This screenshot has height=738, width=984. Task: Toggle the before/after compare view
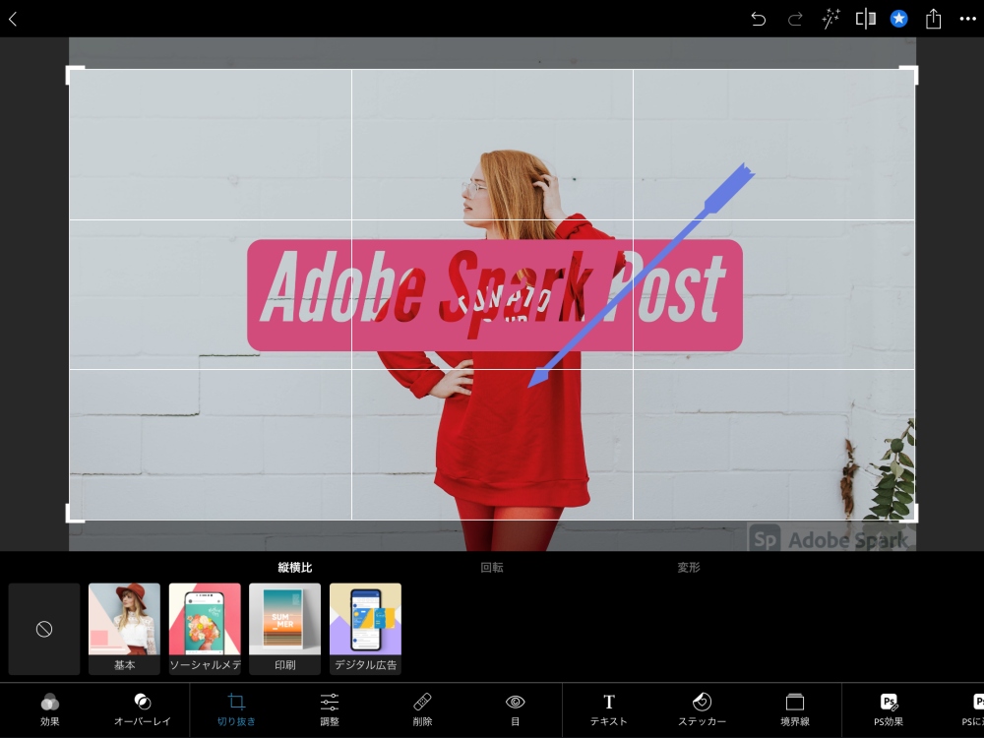click(x=865, y=19)
